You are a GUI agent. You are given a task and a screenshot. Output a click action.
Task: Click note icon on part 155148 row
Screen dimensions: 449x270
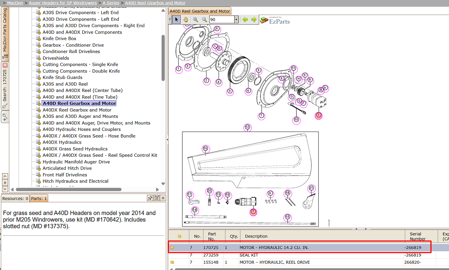[x=172, y=262]
